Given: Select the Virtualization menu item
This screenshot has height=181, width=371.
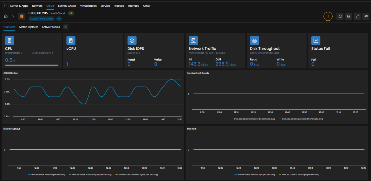Looking at the screenshot, I should [88, 6].
